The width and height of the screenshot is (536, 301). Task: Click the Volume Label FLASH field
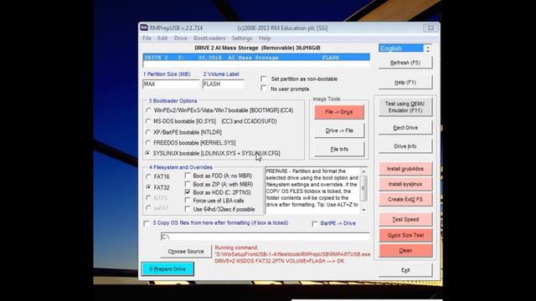[224, 84]
